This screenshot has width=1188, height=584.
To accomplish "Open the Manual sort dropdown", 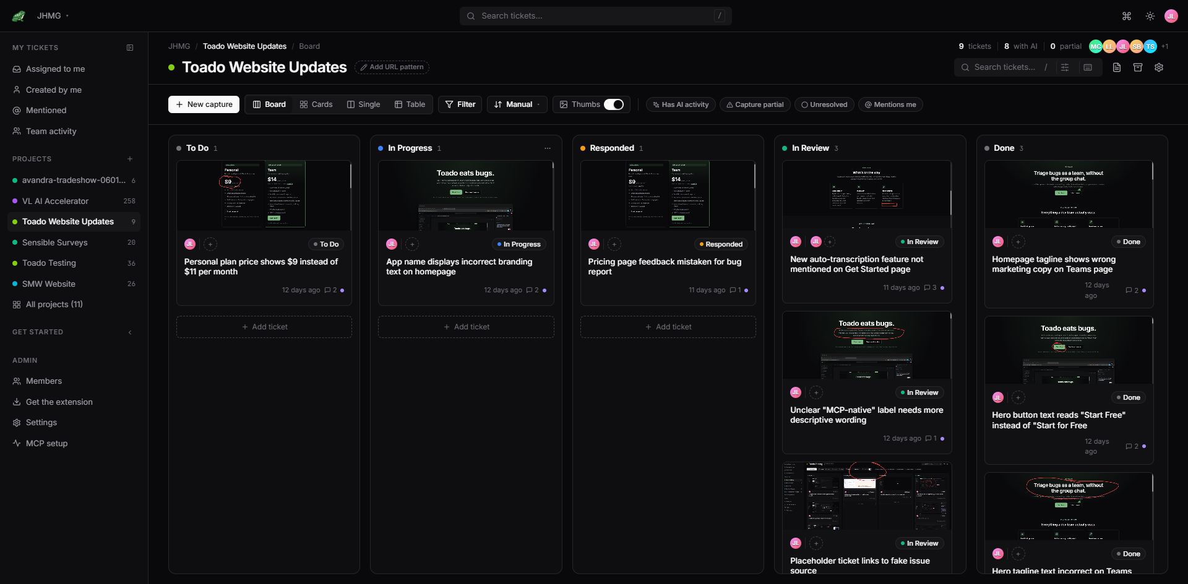I will coord(517,104).
